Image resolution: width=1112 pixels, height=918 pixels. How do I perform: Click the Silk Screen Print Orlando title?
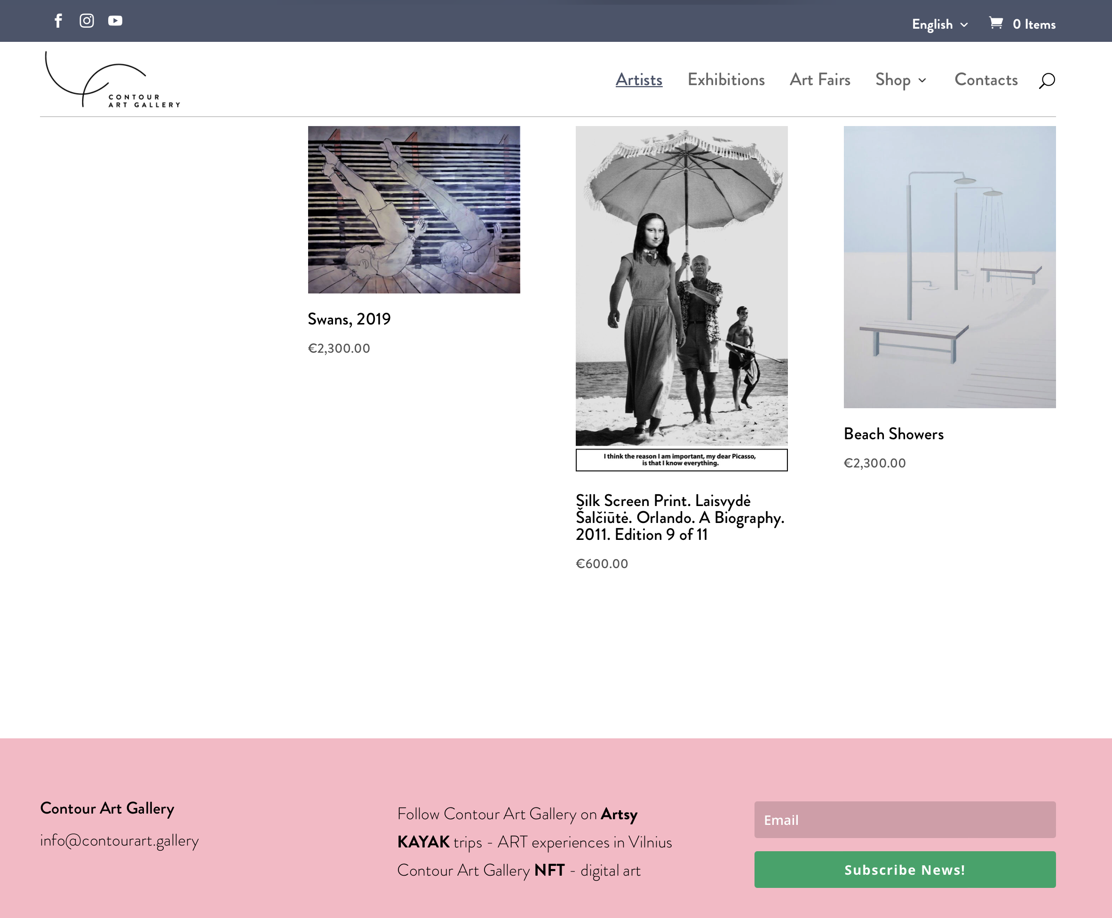(x=680, y=518)
